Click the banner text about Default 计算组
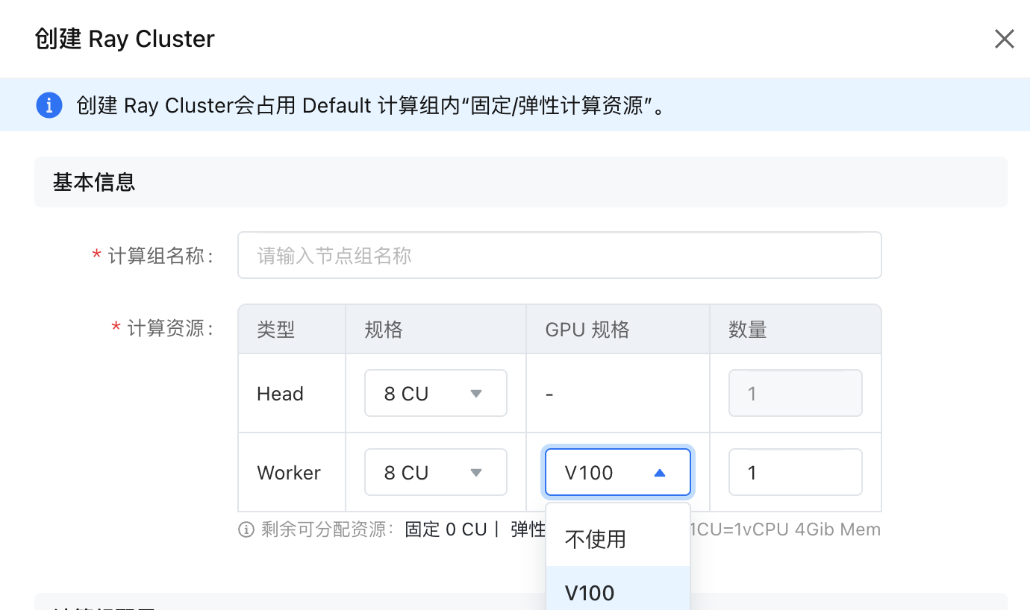 tap(371, 105)
